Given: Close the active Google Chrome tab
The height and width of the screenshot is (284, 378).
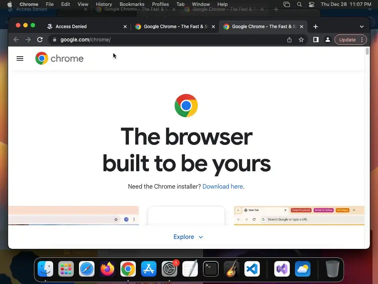Looking at the screenshot, I should coord(302,27).
